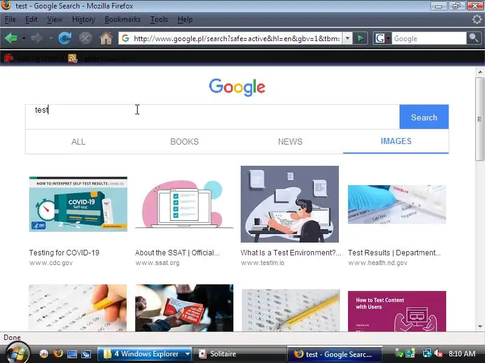
Task: Click the magnifying glass search icon in toolbar
Action: [473, 38]
